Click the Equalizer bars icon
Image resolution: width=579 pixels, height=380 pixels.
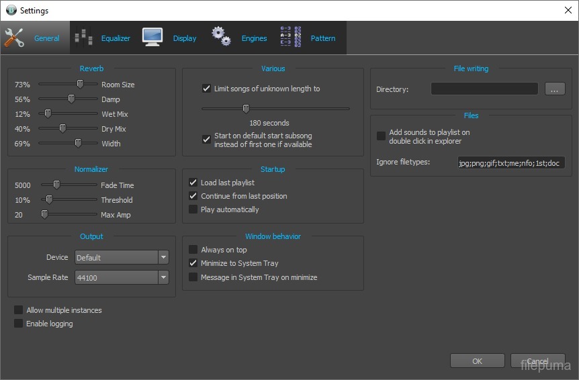(83, 38)
